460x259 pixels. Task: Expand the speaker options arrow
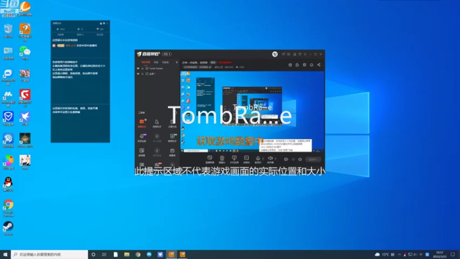pos(275,159)
